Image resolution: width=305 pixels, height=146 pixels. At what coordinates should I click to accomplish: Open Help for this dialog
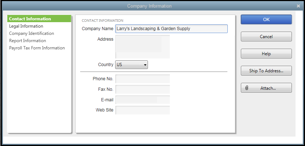point(266,54)
